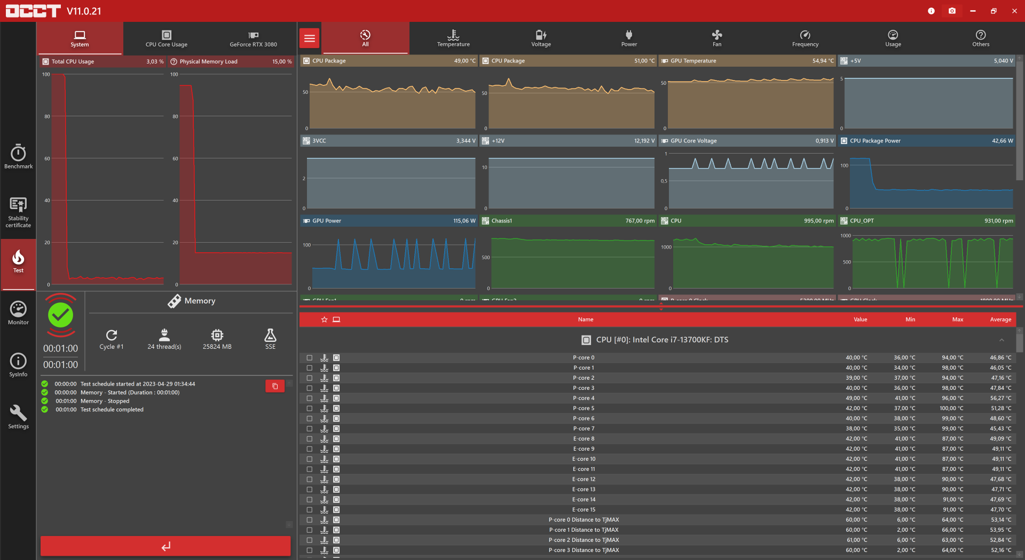1025x560 pixels.
Task: Click the display icon in P-core 1 row
Action: pyautogui.click(x=336, y=368)
